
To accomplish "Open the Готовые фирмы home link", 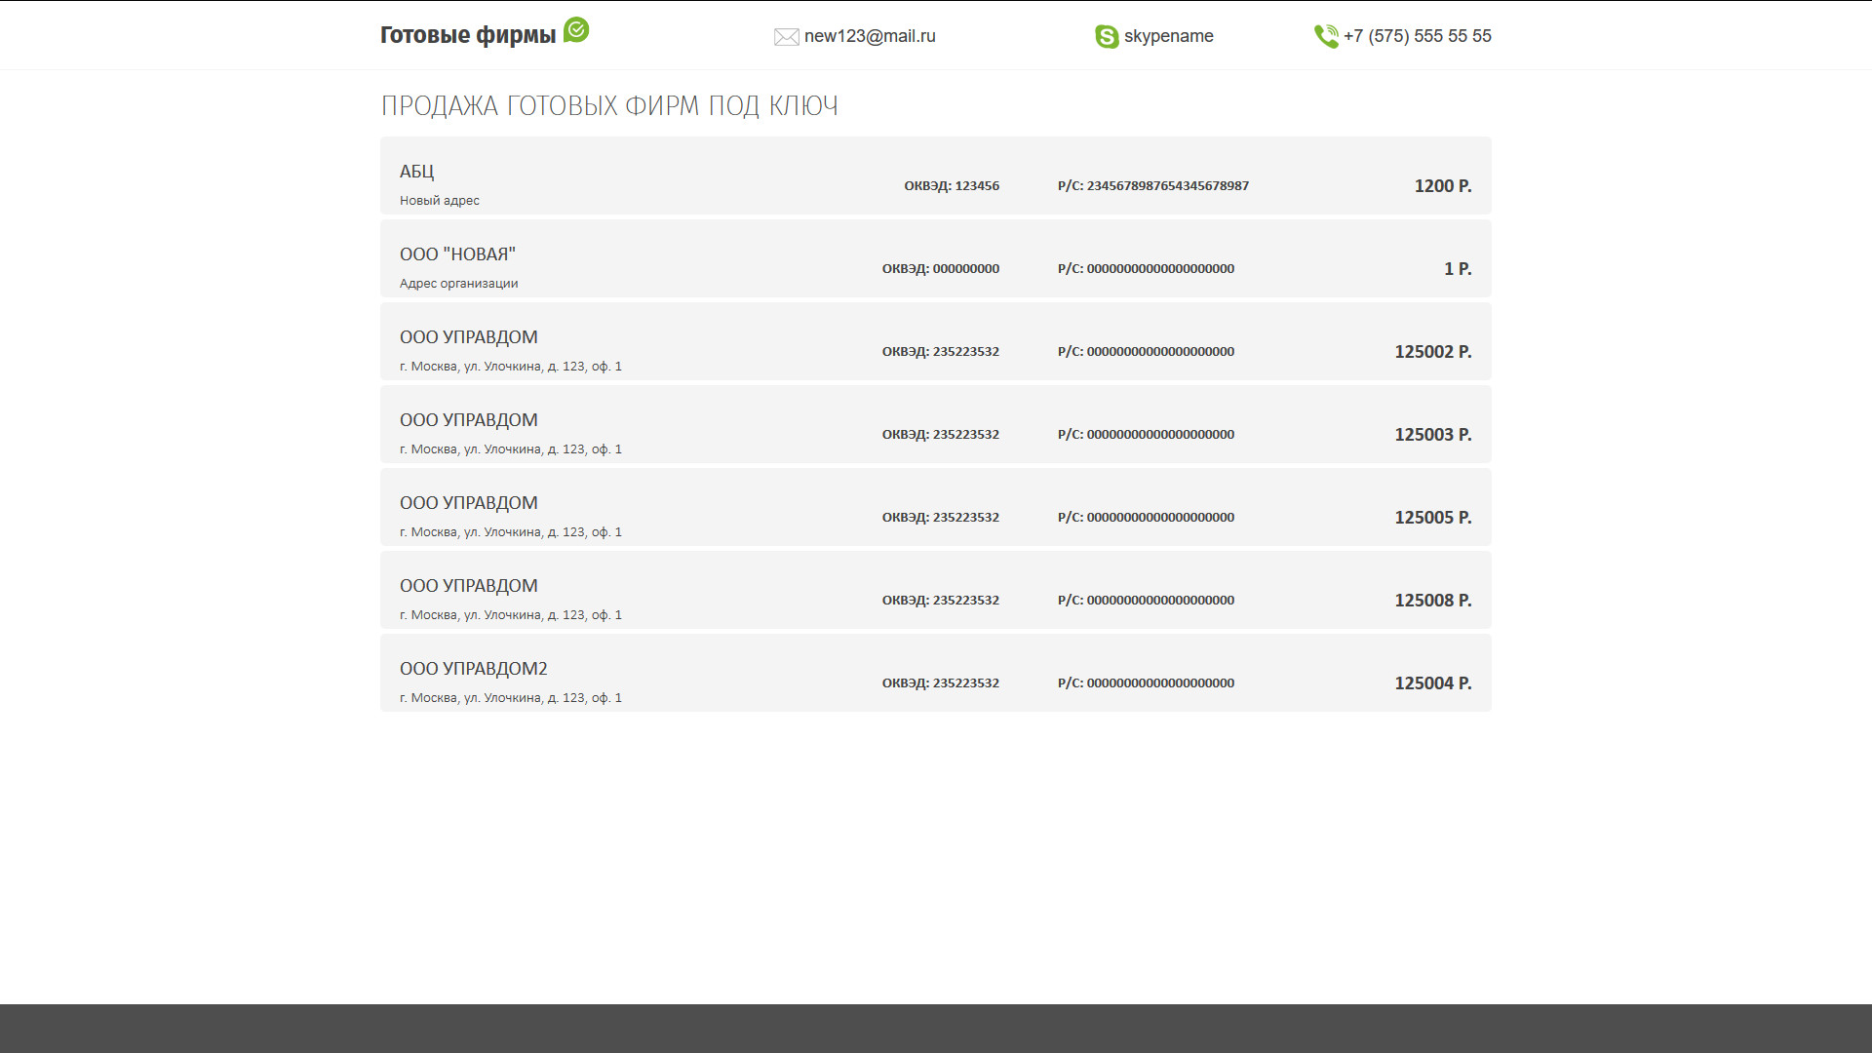I will pyautogui.click(x=468, y=35).
